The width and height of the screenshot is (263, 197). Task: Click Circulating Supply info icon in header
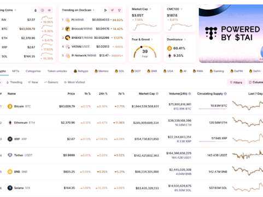(x=225, y=94)
